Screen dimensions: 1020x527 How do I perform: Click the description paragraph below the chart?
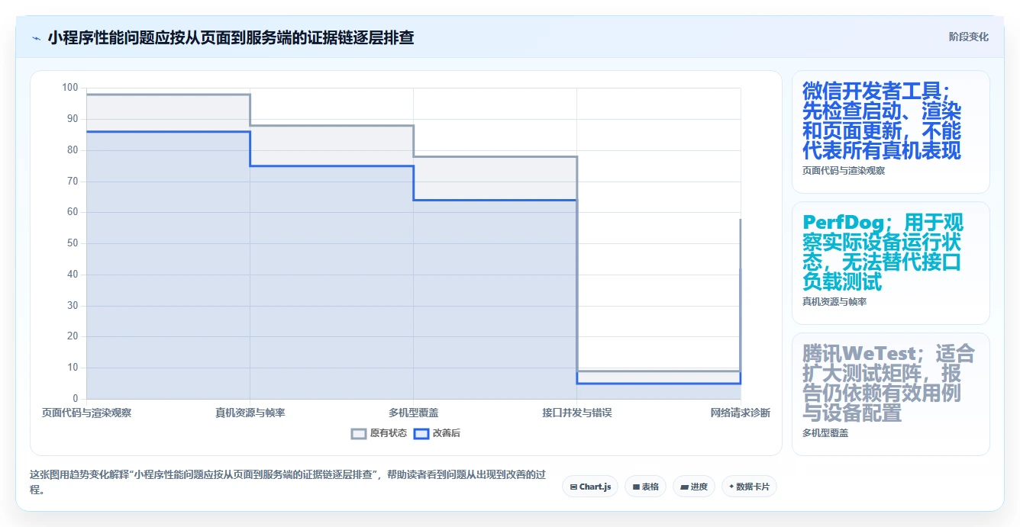click(x=288, y=482)
